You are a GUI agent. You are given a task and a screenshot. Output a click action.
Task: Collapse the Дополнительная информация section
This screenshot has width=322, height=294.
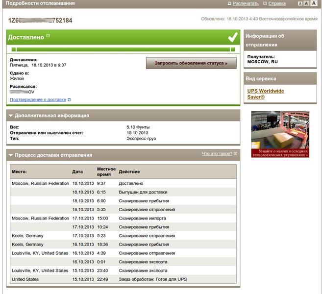point(11,116)
